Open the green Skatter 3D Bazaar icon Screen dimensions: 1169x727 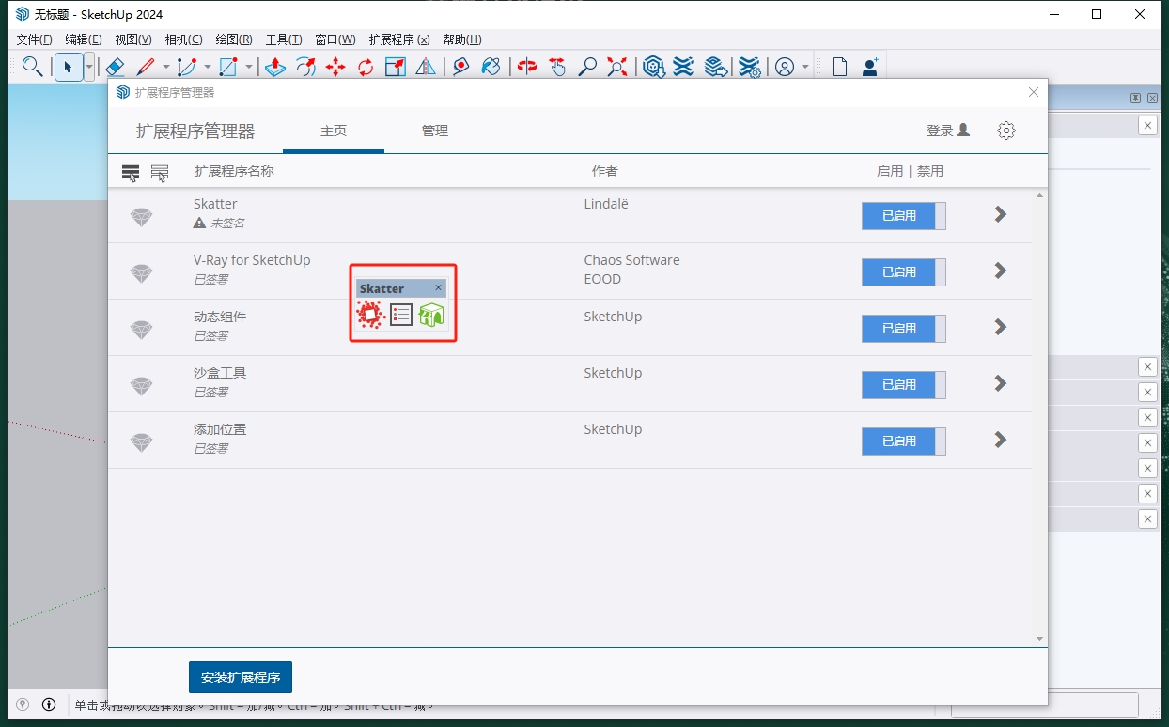[431, 316]
